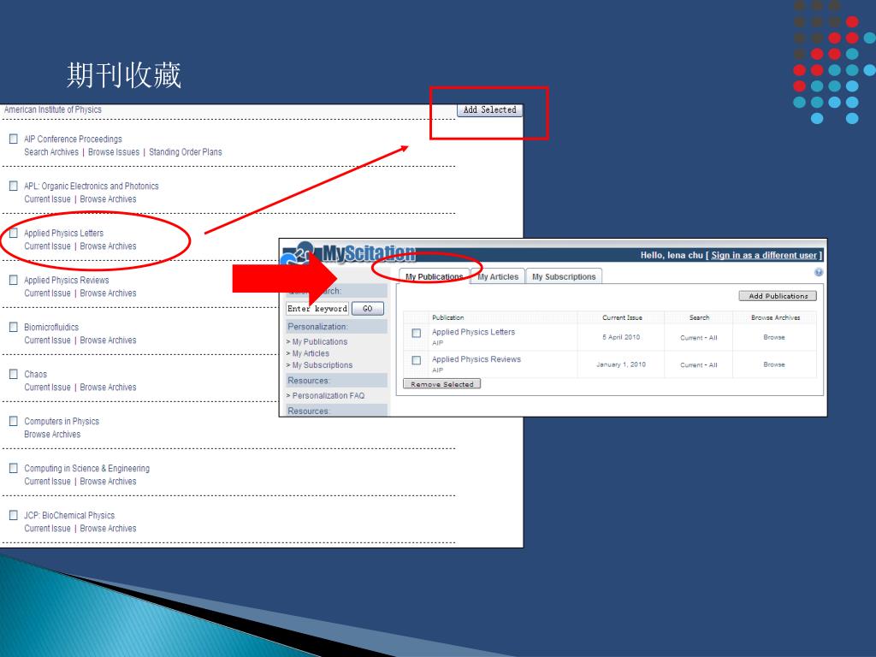The image size is (876, 657).
Task: Browse Archives under Applied Physics Letters
Action: (108, 246)
